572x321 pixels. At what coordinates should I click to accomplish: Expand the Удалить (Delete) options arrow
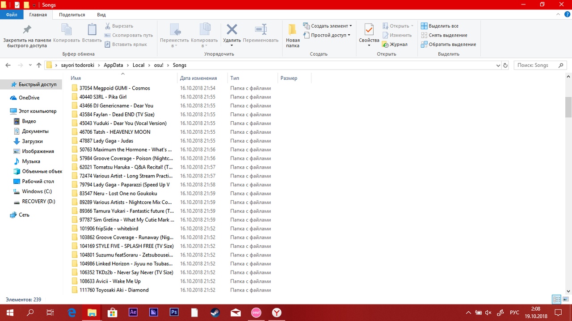click(231, 45)
